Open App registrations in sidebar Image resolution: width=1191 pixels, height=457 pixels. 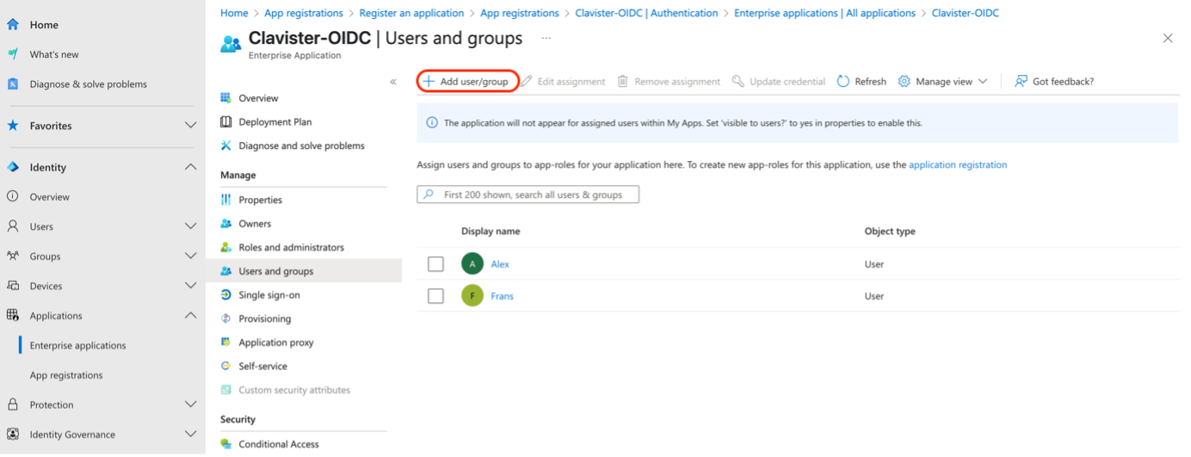click(66, 375)
